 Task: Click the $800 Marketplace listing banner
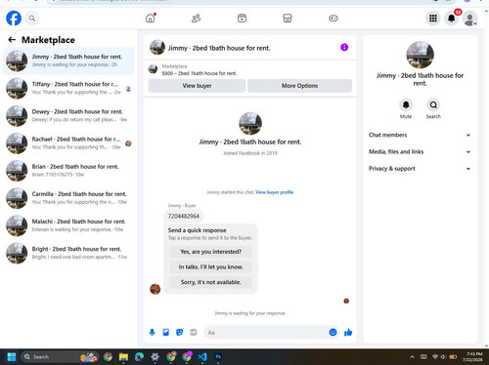point(250,69)
